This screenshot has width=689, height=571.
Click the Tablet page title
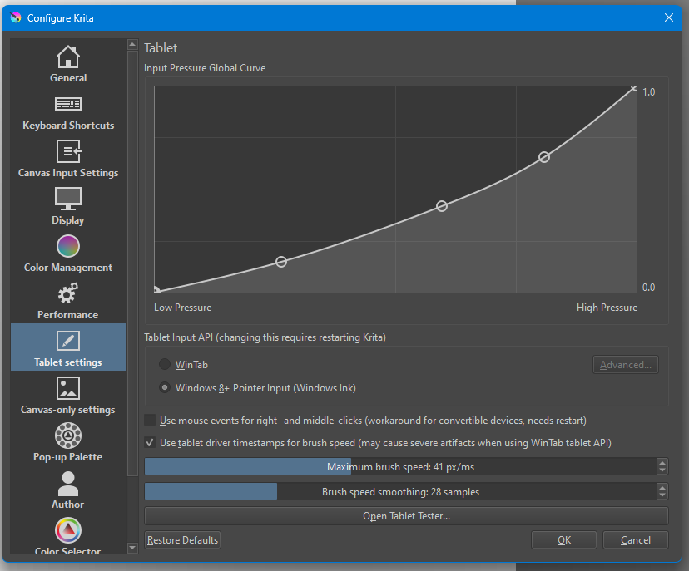(x=161, y=48)
